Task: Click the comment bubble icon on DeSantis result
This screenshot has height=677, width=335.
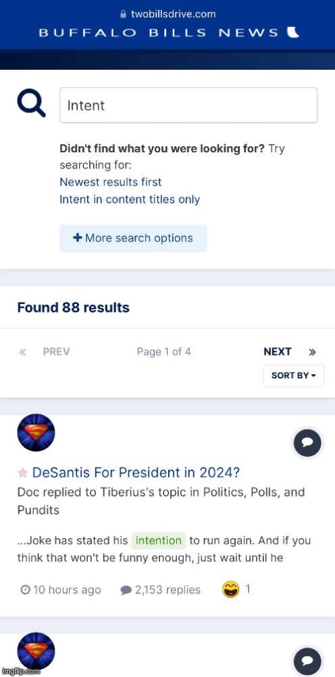Action: click(307, 443)
